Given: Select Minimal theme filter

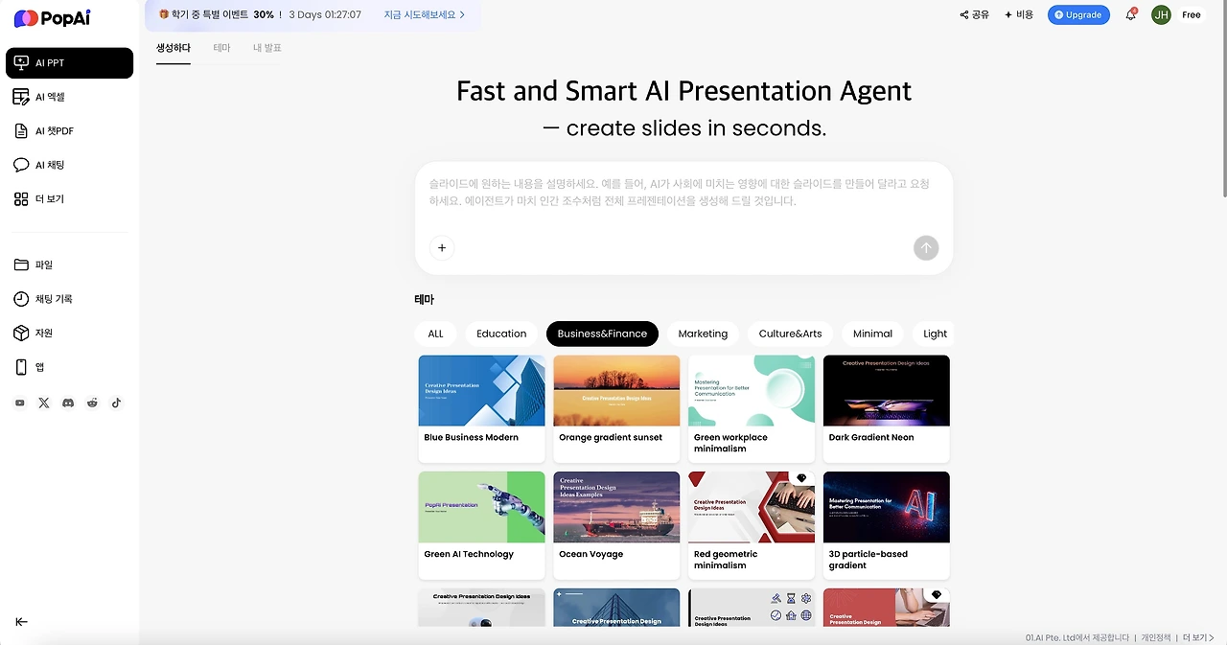Looking at the screenshot, I should click(x=872, y=334).
